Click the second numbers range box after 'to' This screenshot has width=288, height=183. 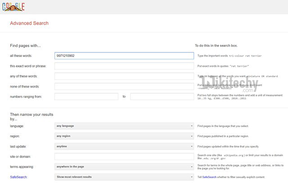point(162,96)
